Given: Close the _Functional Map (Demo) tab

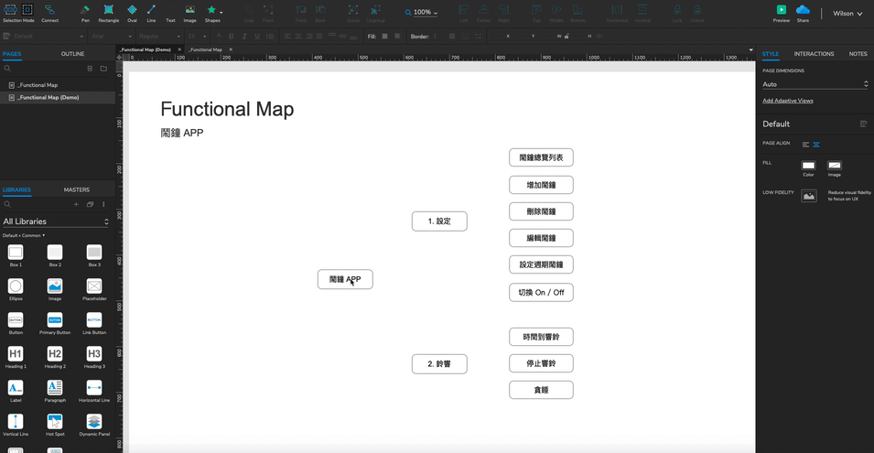Looking at the screenshot, I should 179,49.
